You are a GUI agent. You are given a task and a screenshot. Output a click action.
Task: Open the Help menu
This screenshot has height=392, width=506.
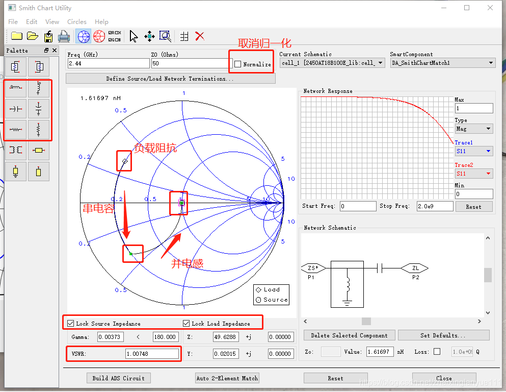click(x=101, y=21)
